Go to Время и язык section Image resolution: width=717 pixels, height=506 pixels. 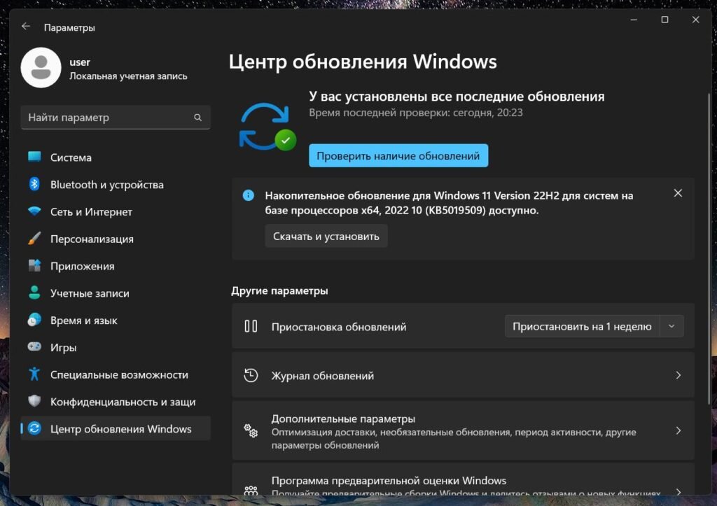point(116,320)
